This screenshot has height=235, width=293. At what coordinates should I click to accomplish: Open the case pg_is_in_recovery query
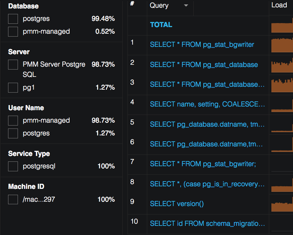207,184
